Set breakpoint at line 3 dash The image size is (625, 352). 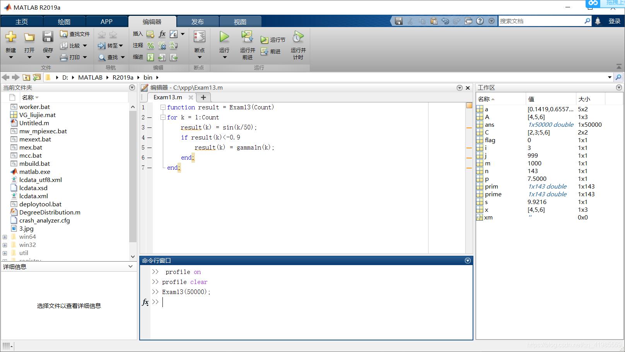point(149,128)
